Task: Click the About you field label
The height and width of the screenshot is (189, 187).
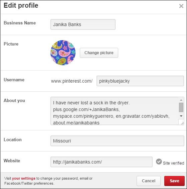Action: 14,101
